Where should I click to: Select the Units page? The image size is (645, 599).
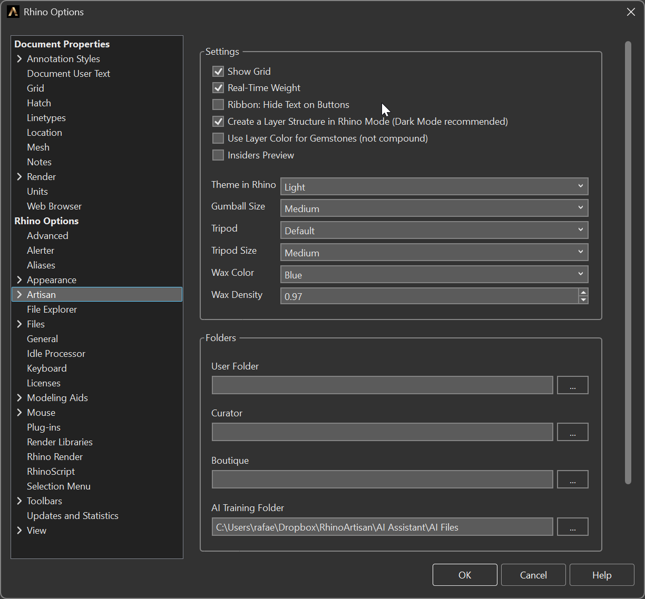(37, 192)
